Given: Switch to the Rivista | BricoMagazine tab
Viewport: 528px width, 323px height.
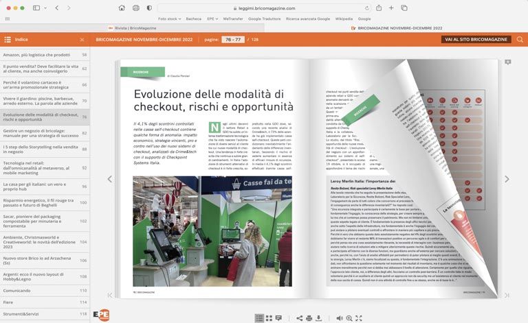Looking at the screenshot, I should click(x=132, y=28).
